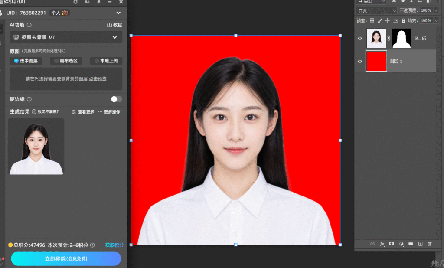Viewport: 444px width, 268px height.
Task: Click the add layer mask icon
Action: pyautogui.click(x=392, y=244)
